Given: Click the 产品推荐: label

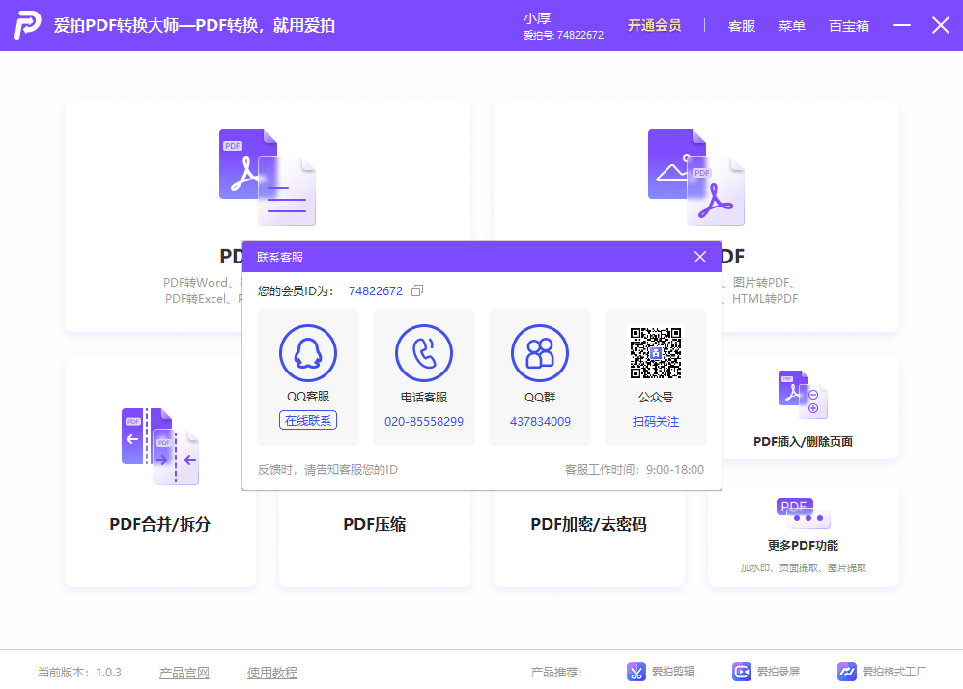Looking at the screenshot, I should [556, 673].
